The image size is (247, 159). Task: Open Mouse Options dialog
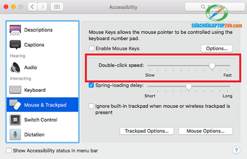pyautogui.click(x=205, y=131)
